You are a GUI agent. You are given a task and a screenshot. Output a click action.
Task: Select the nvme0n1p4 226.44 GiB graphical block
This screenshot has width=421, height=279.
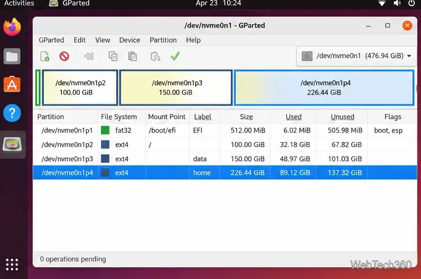click(x=324, y=88)
